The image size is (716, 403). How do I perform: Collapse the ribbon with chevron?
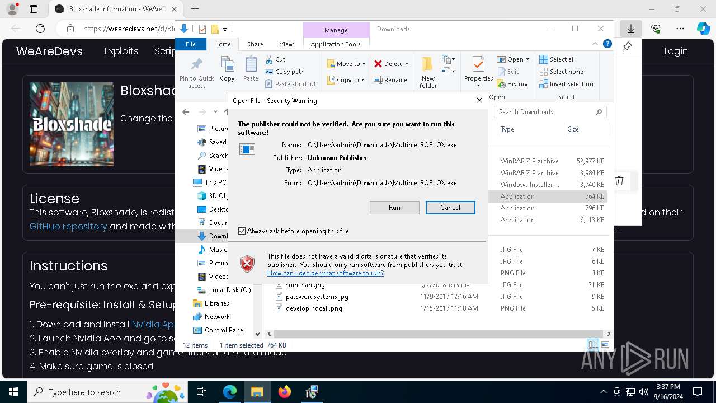tap(595, 44)
